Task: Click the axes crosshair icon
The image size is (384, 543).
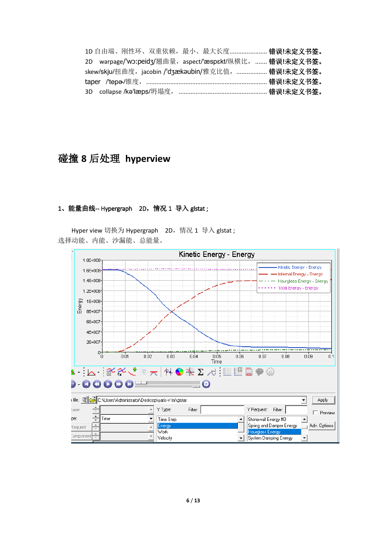Action: point(190,372)
